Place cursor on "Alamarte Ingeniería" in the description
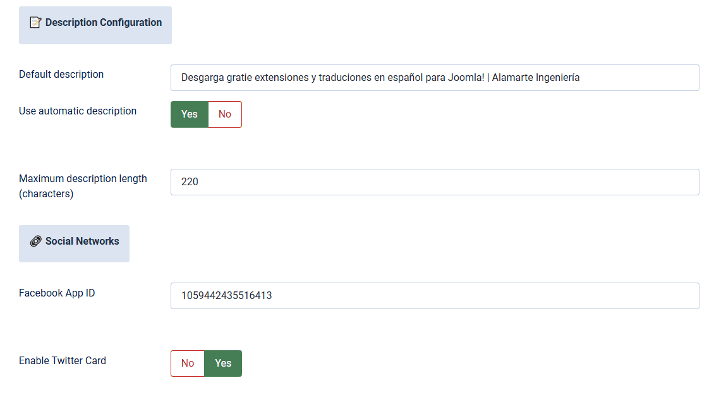 (535, 78)
